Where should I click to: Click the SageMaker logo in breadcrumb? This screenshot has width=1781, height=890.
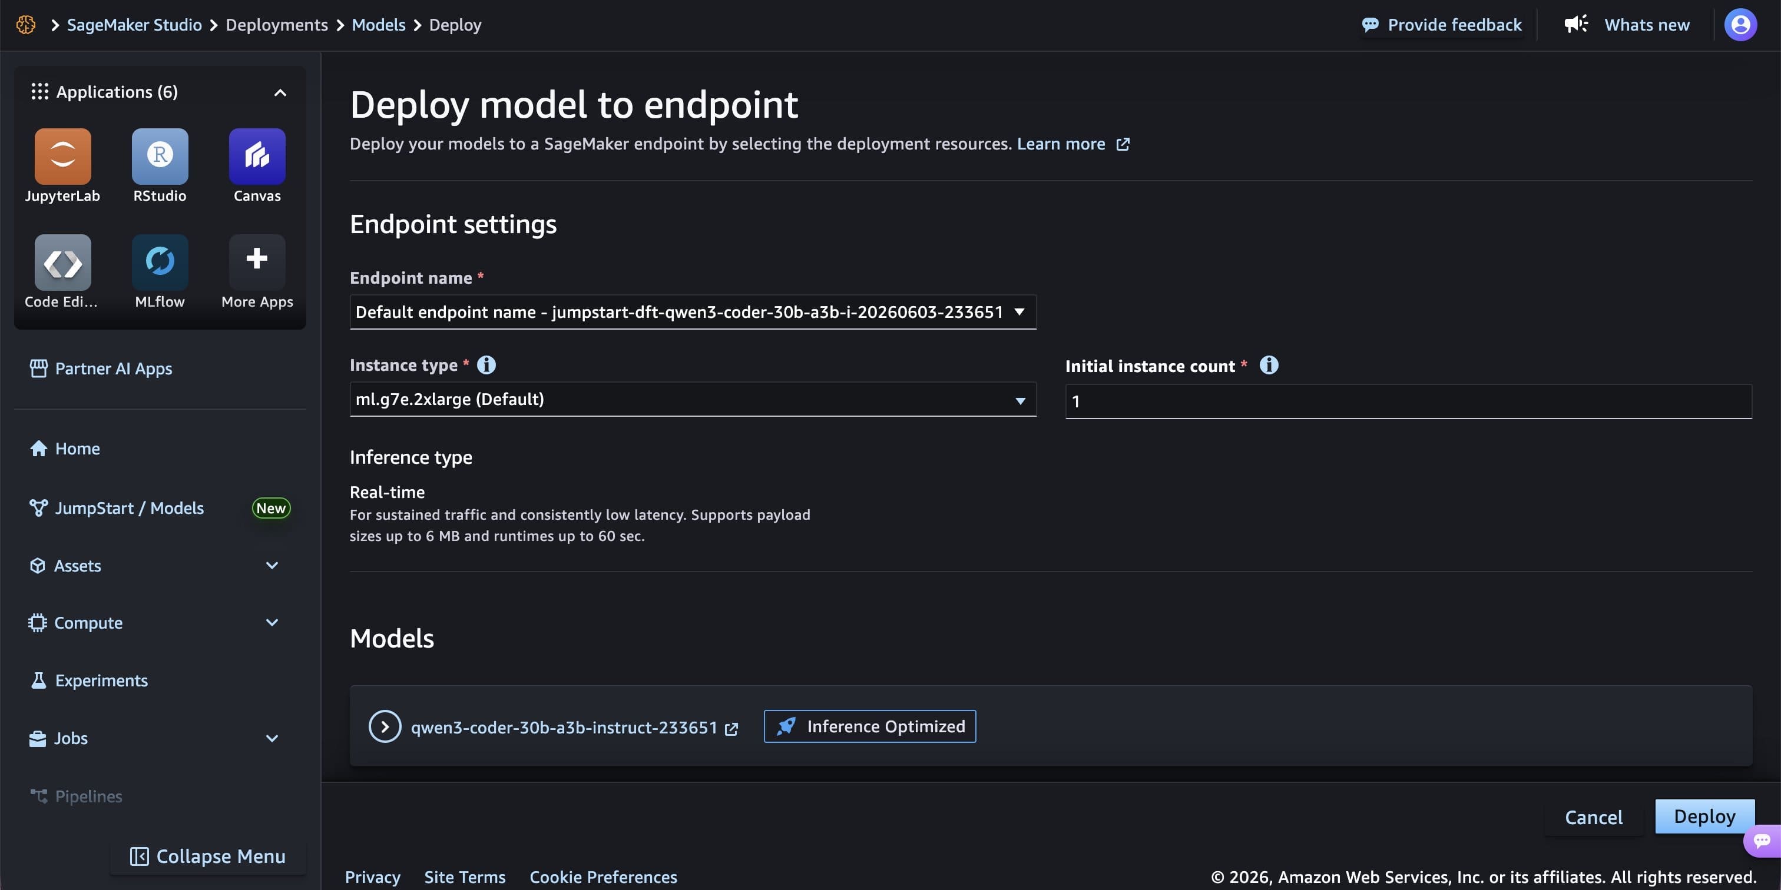coord(25,25)
